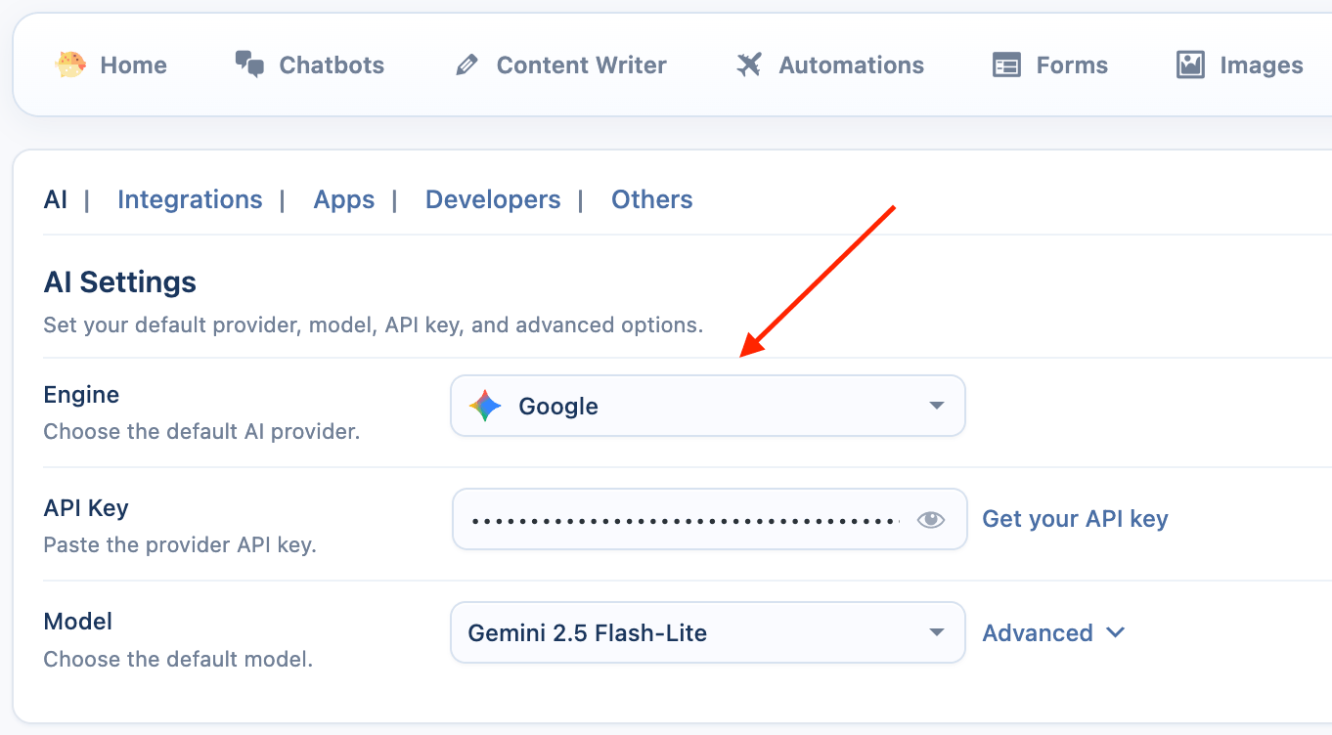1332x735 pixels.
Task: Select the Others tab
Action: click(x=651, y=199)
